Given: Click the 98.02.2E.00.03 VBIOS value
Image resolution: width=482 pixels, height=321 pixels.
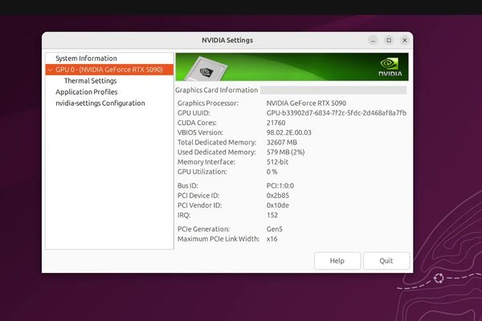Looking at the screenshot, I should (288, 132).
